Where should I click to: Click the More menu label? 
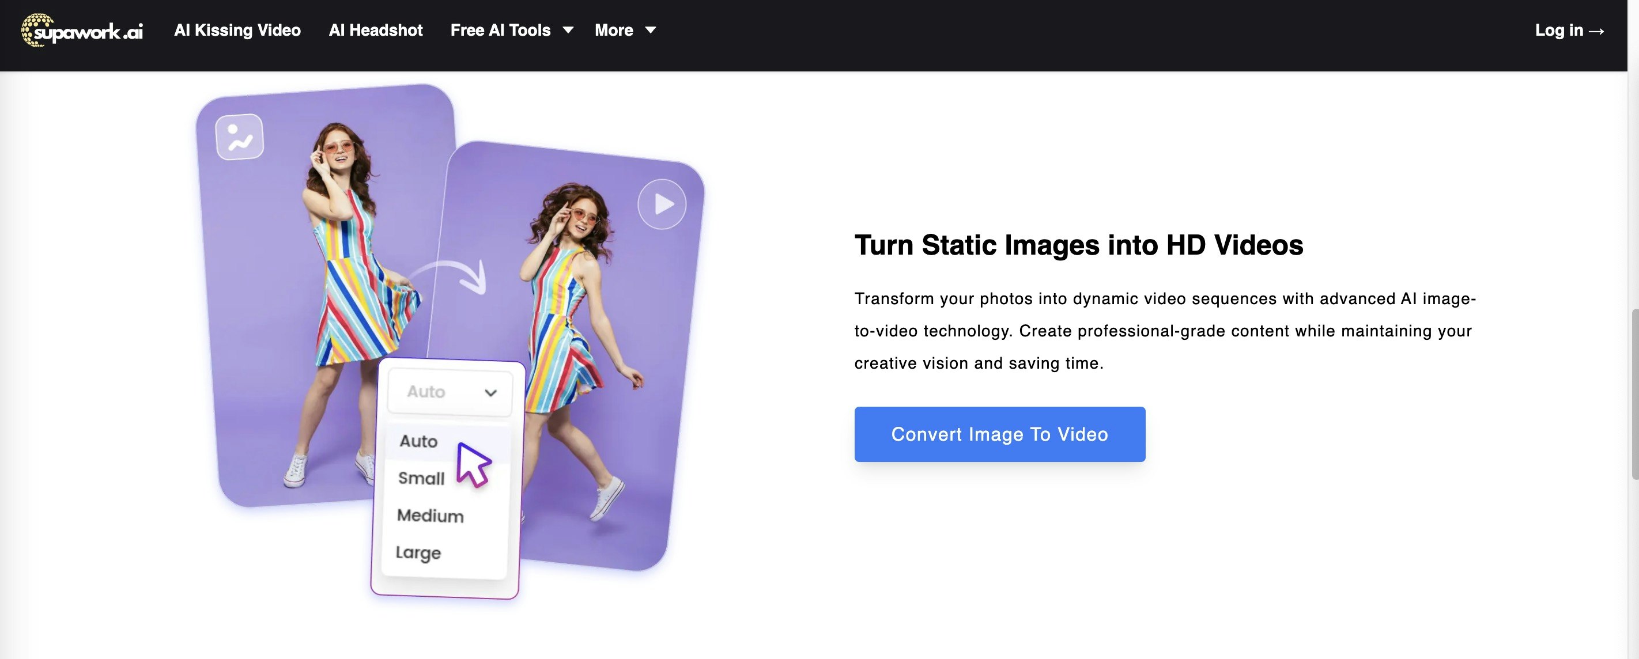[613, 30]
